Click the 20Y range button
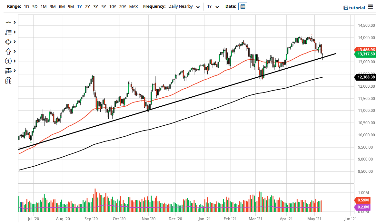376x224 pixels. click(123, 6)
